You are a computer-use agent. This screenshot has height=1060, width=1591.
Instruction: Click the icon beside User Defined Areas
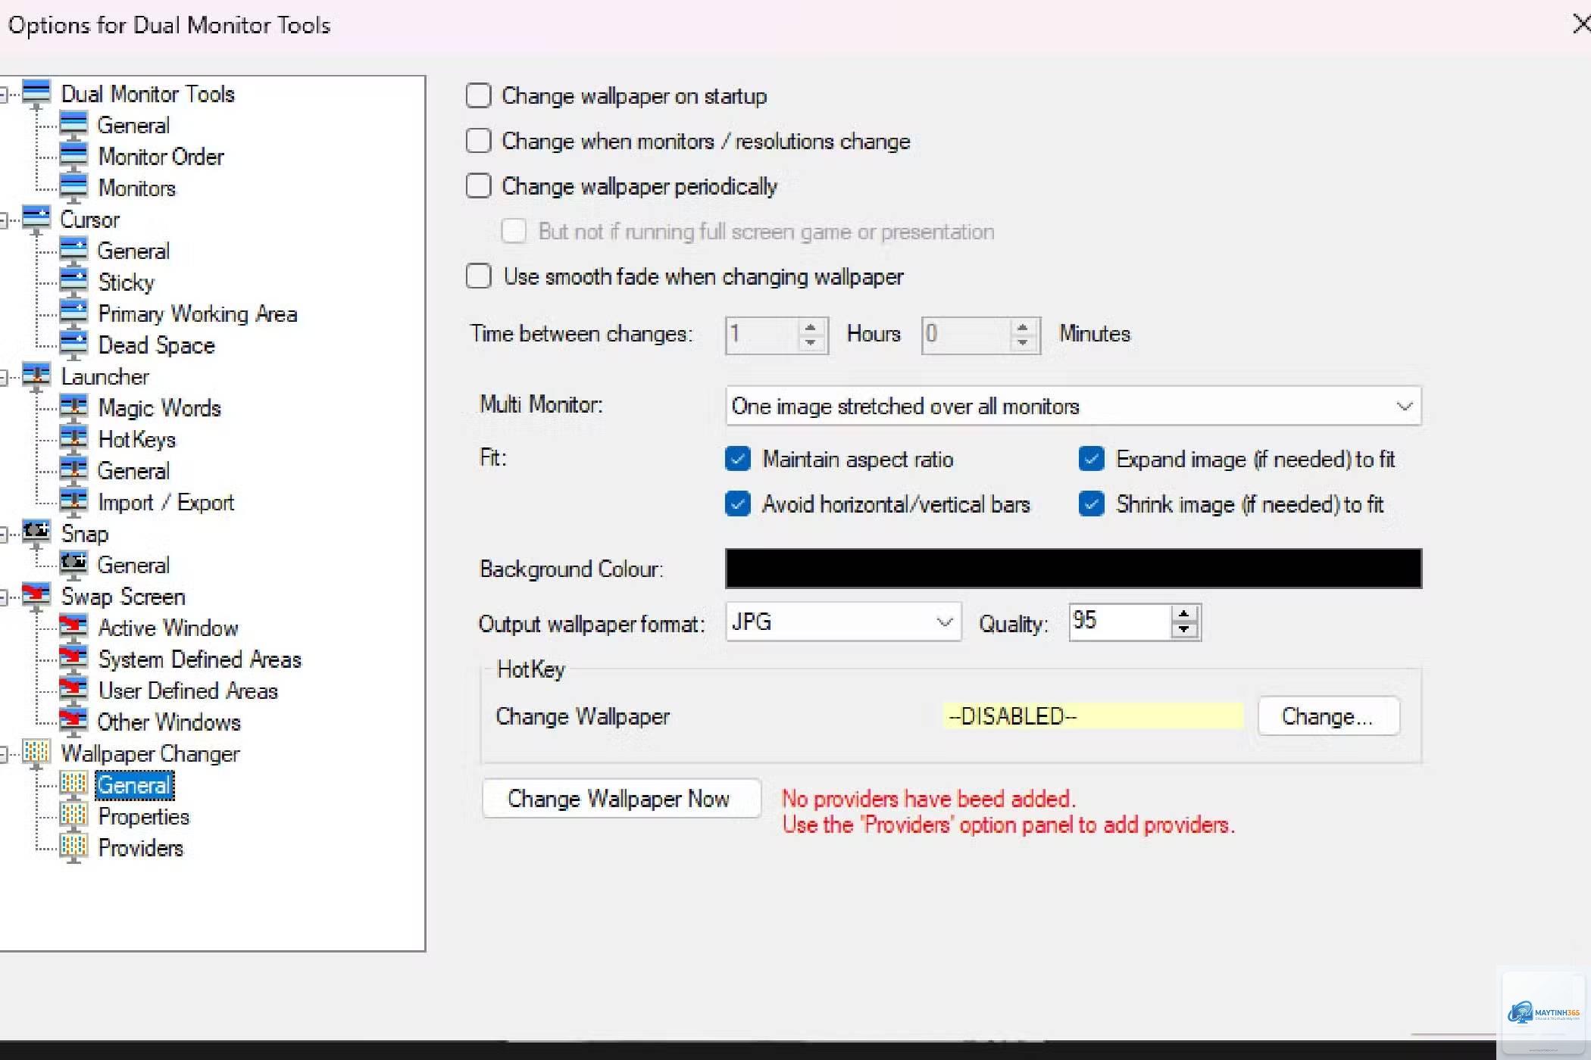coord(73,691)
